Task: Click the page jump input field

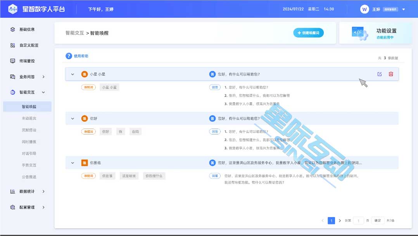Action: [359, 221]
